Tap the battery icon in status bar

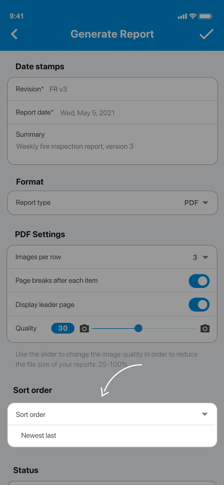(x=205, y=16)
